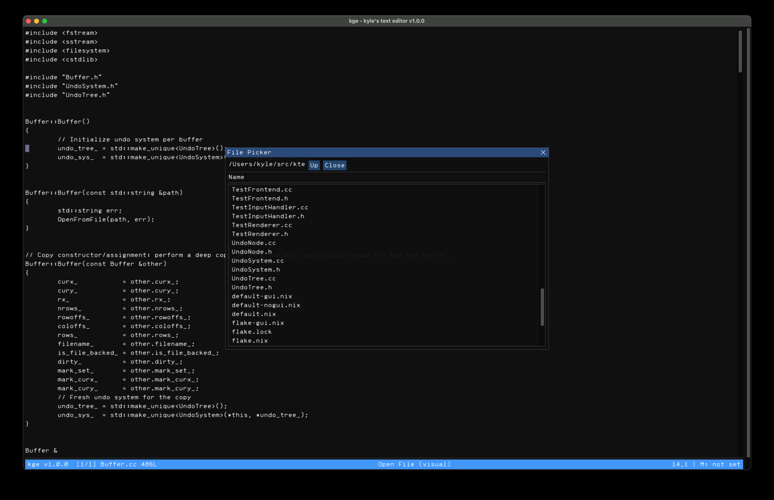Click the Name column header
Image resolution: width=774 pixels, height=500 pixels.
[x=236, y=177]
